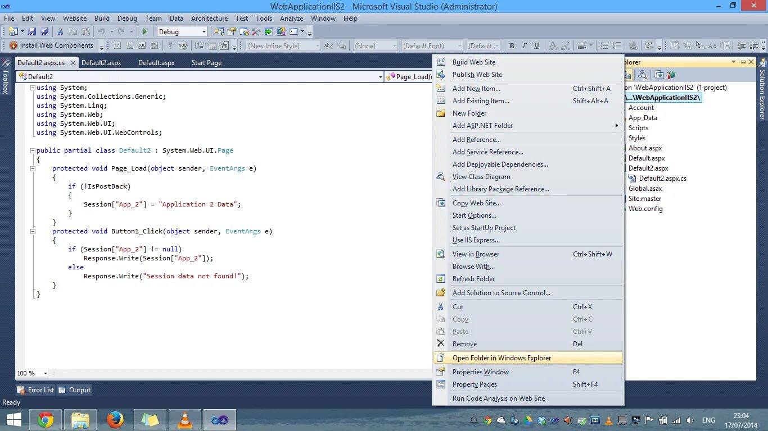768x431 pixels.
Task: Open VLC media player from the taskbar
Action: pos(184,419)
